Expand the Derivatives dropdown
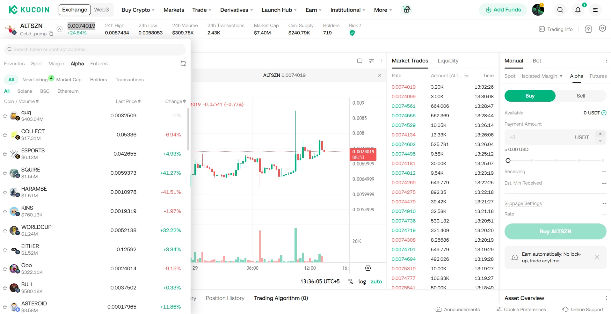Viewport: 611px width, 314px height. pos(236,10)
